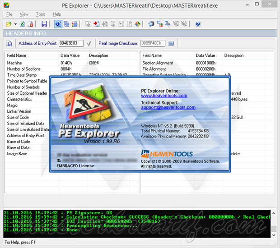Select the Size of Uninitialized Data row

tap(27, 129)
